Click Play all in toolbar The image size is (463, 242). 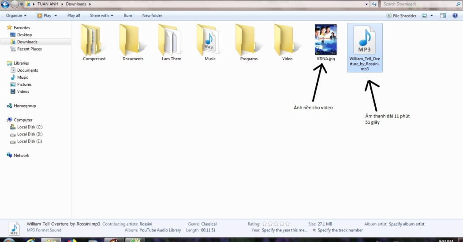point(74,16)
